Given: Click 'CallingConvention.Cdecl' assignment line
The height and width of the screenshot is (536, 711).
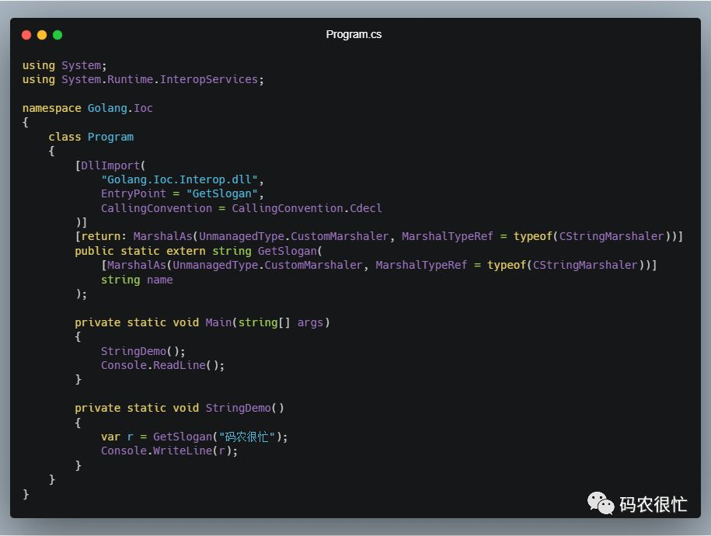Looking at the screenshot, I should [x=241, y=208].
